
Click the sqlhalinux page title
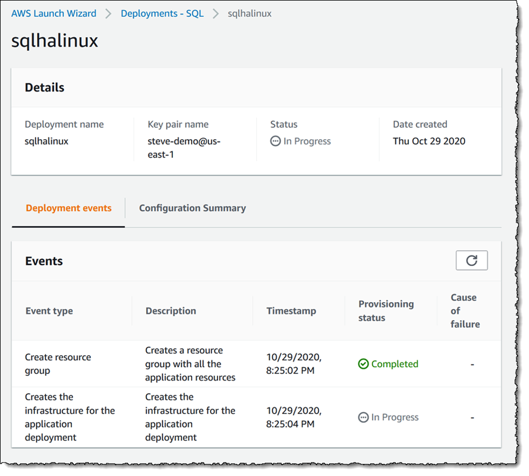point(55,41)
